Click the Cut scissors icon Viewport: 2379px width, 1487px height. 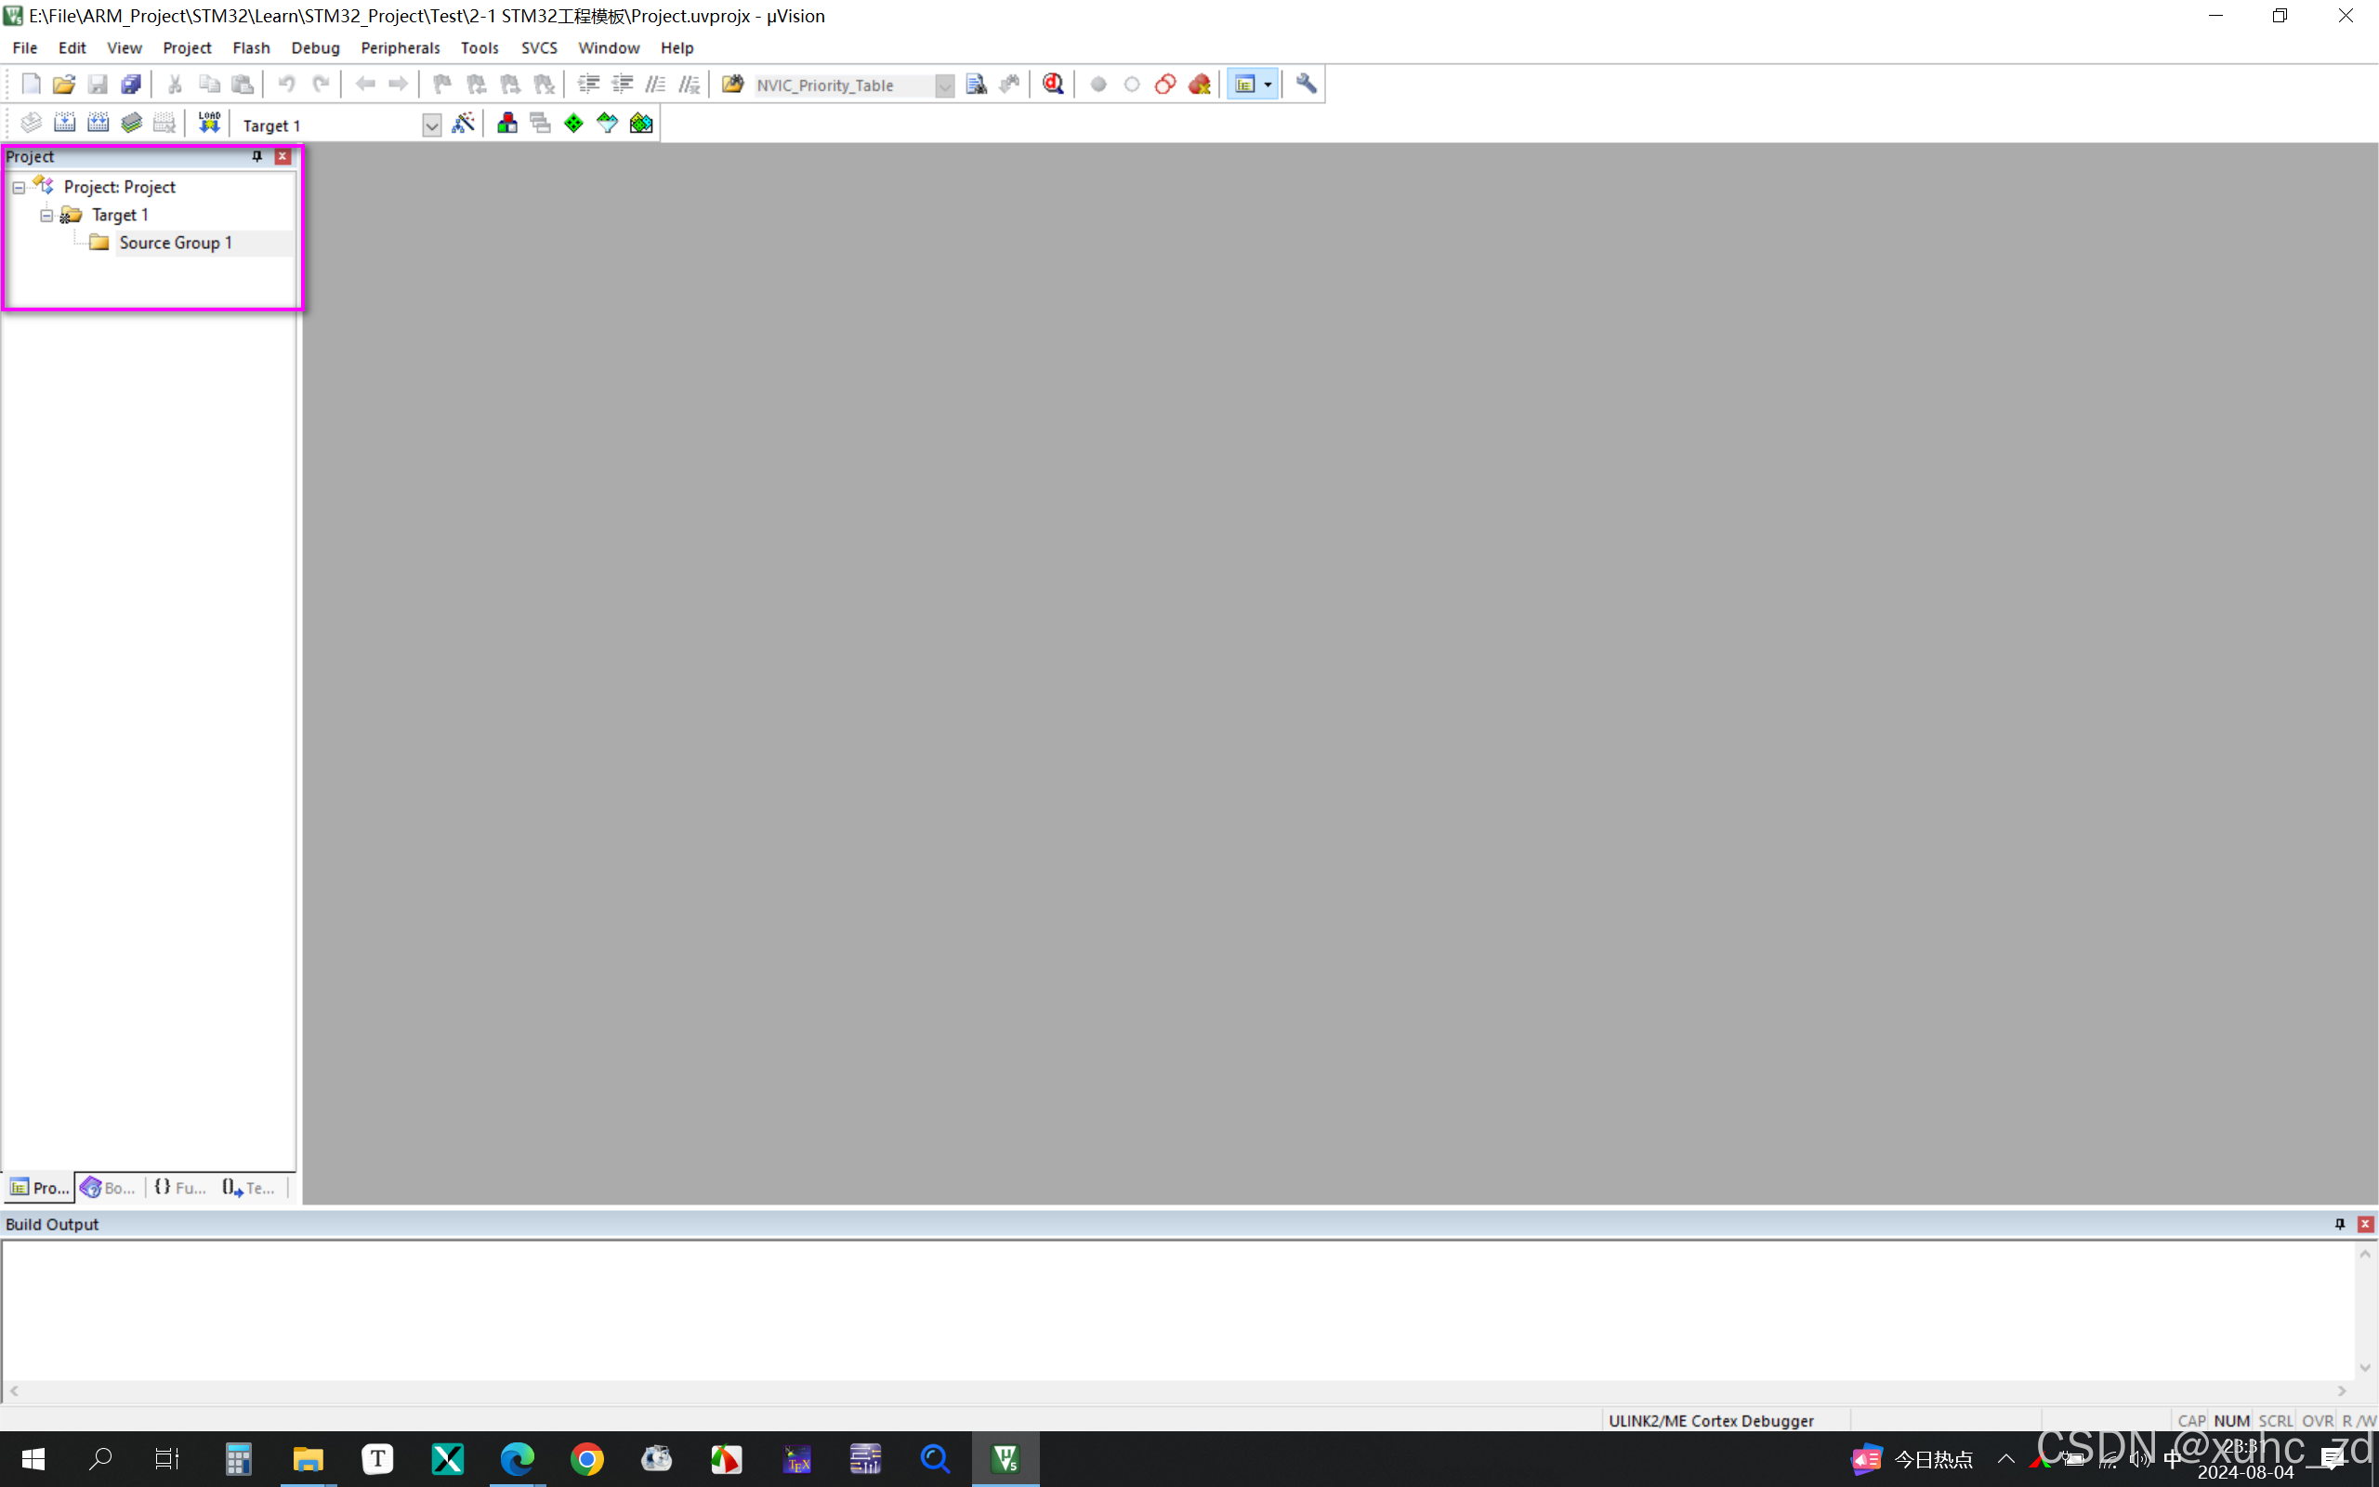coord(175,85)
